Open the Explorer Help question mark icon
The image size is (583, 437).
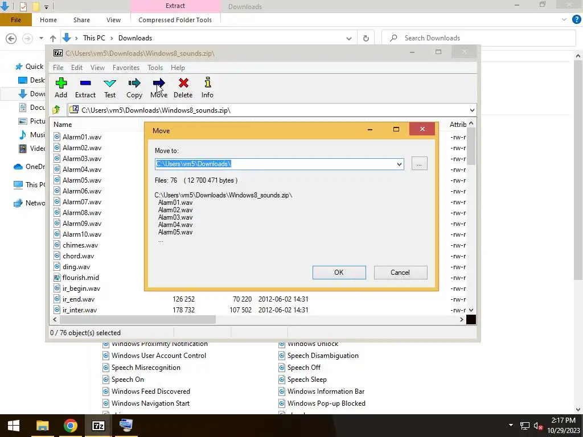tap(576, 20)
